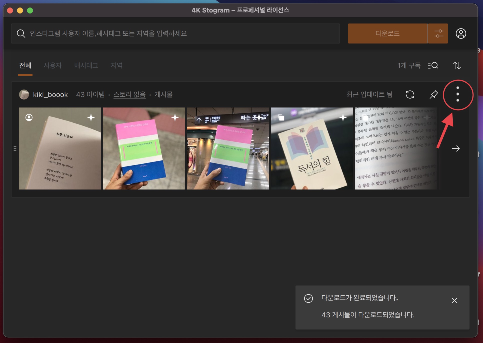This screenshot has height=343, width=483.
Task: Expand photos with the right arrow
Action: (x=455, y=148)
